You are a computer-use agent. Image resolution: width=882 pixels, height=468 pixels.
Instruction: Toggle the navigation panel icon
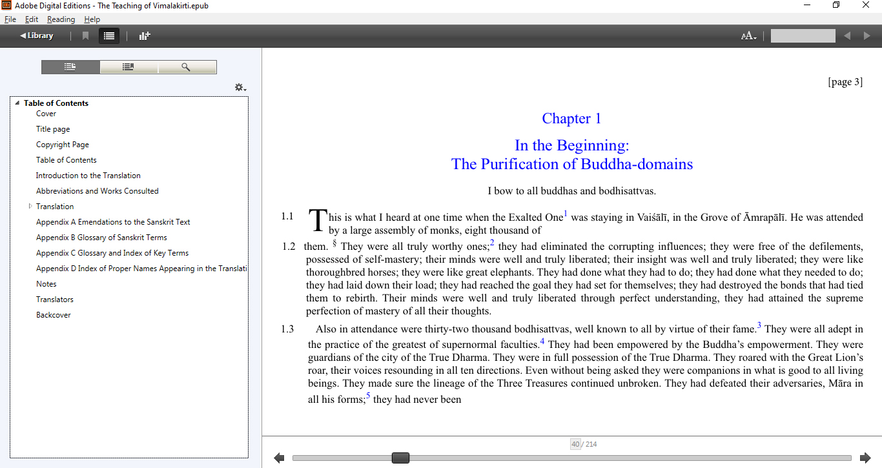[109, 36]
